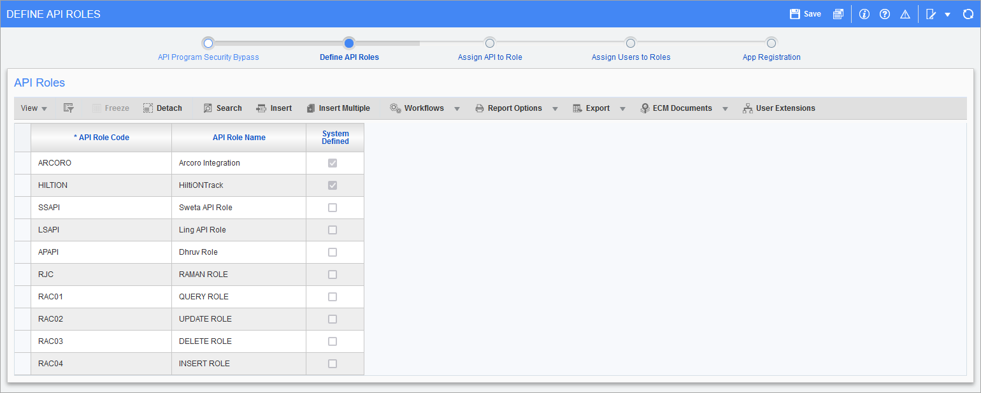Screen dimensions: 981x393
Task: Click the Sweta API Role name cell
Action: (x=239, y=208)
